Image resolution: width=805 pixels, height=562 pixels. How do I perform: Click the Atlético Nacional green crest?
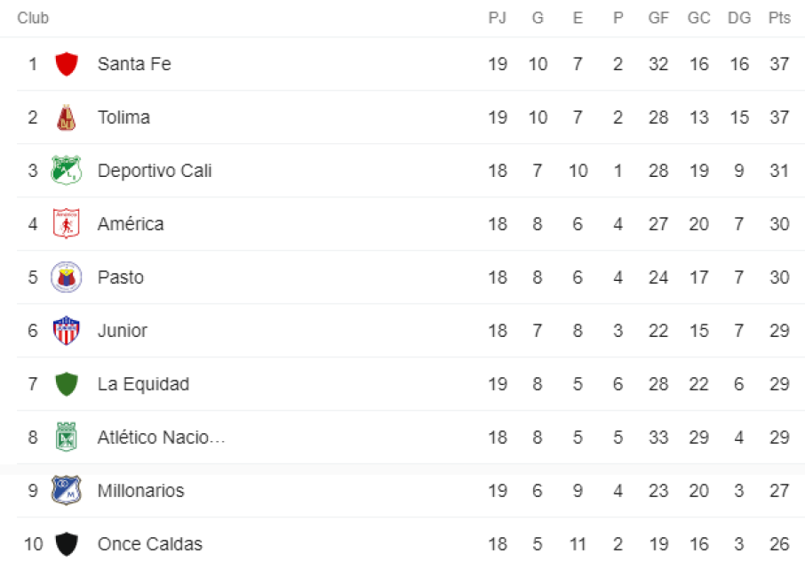67,438
